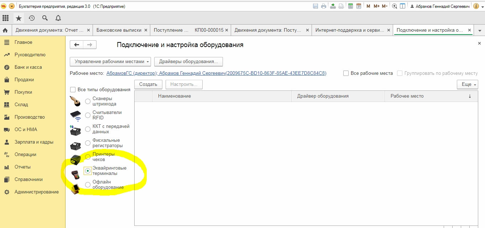Click the zoom magnifier plus icon
Screen dimensions: 485x228
pyautogui.click(x=395, y=6)
